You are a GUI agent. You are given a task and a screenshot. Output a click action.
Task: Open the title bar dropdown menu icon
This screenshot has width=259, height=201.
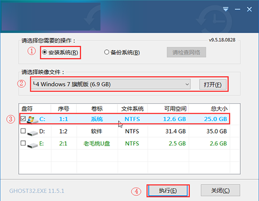point(225,9)
